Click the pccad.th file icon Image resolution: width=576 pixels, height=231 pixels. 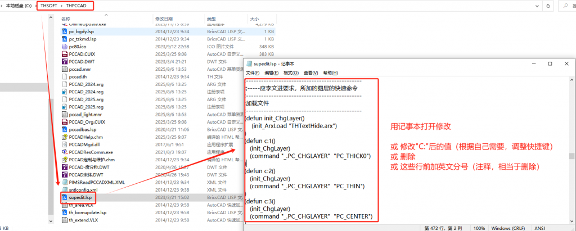pyautogui.click(x=65, y=77)
